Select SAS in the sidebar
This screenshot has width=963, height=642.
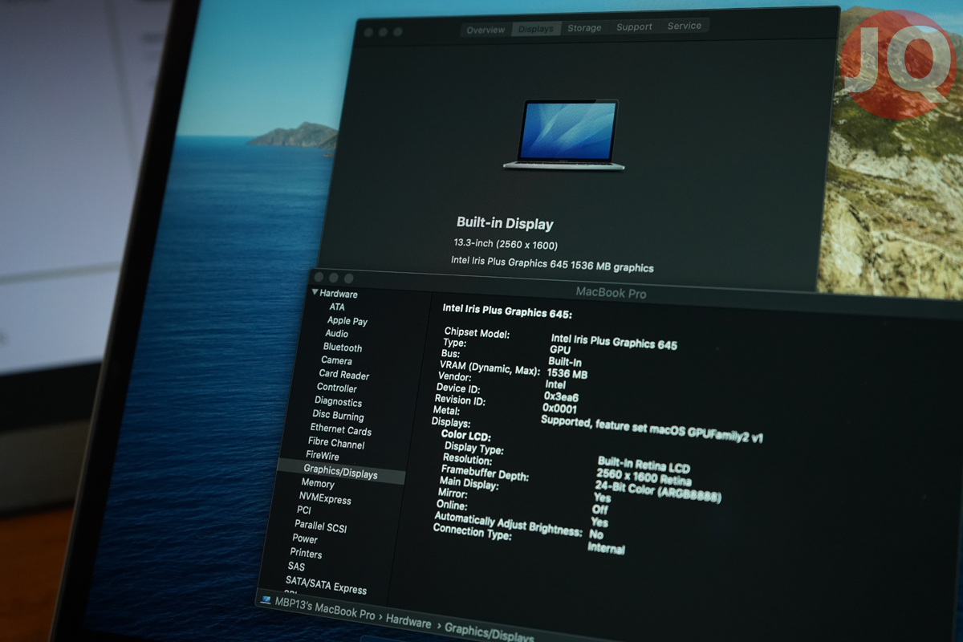pos(296,566)
